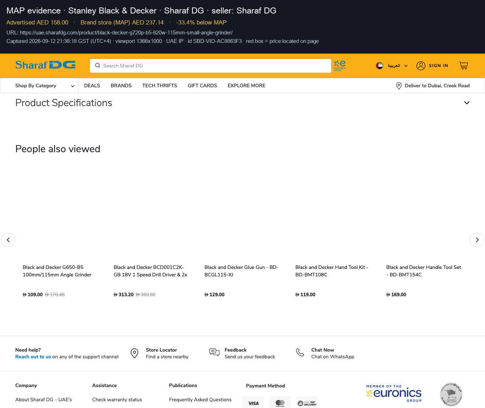Open About Sharaf DG footer link
This screenshot has width=485, height=408.
44,400
